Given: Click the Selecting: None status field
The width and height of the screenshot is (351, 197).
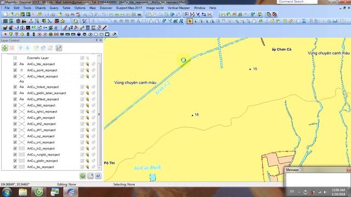Looking at the screenshot, I should coord(124,184).
